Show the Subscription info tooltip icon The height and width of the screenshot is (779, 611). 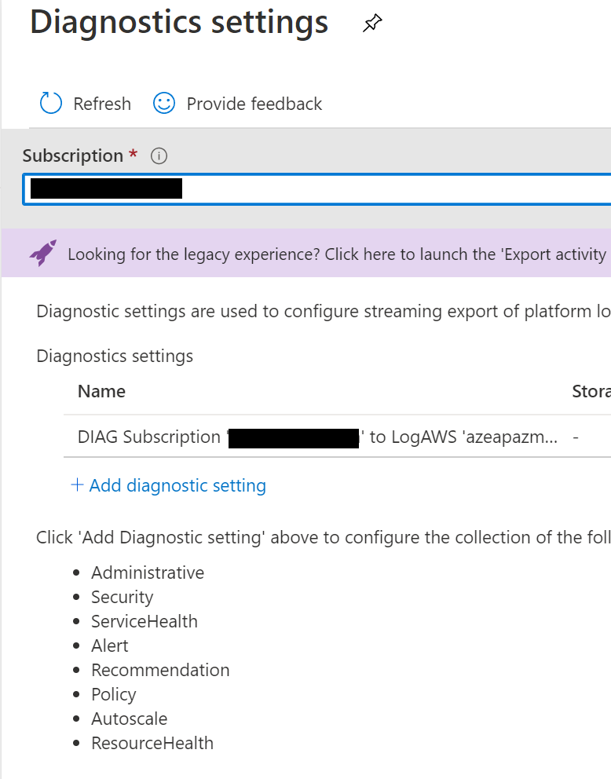(x=159, y=155)
